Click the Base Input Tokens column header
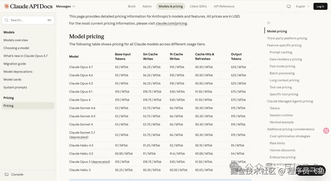This screenshot has height=181, width=331. click(123, 57)
